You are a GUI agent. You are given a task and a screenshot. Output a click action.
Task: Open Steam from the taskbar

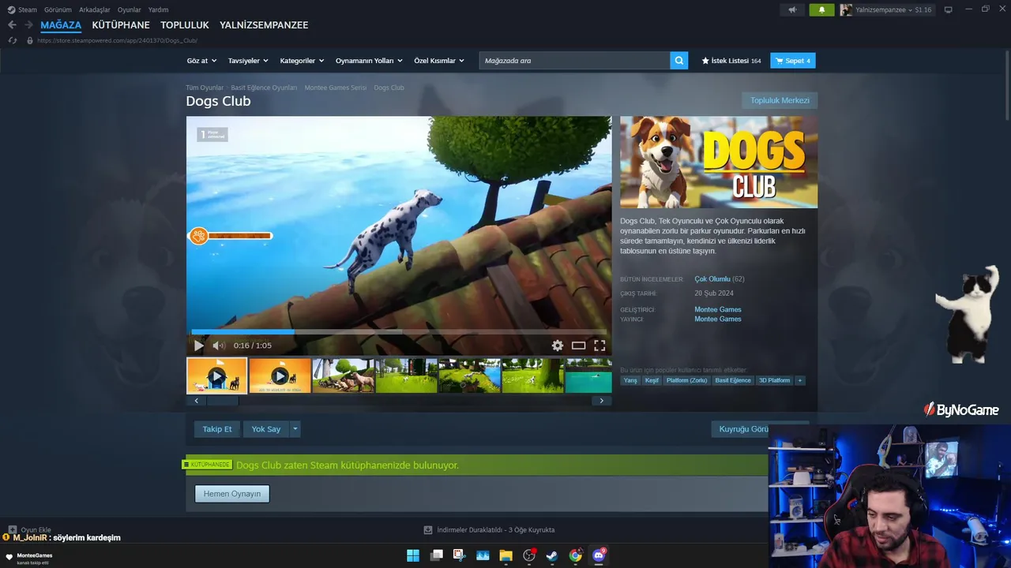pos(552,555)
